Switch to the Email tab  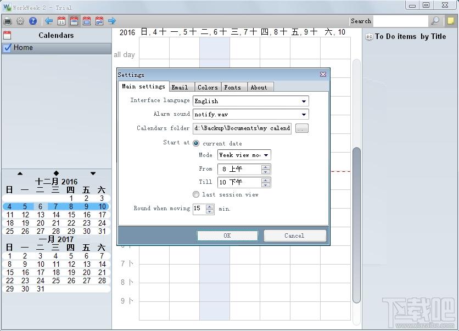pyautogui.click(x=180, y=87)
